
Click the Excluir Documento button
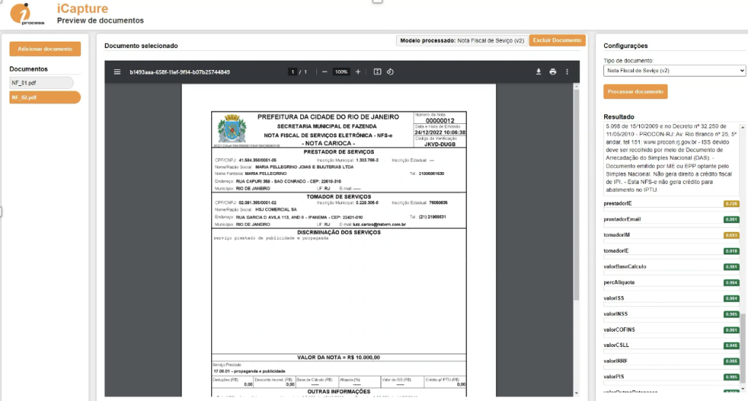[x=557, y=41]
